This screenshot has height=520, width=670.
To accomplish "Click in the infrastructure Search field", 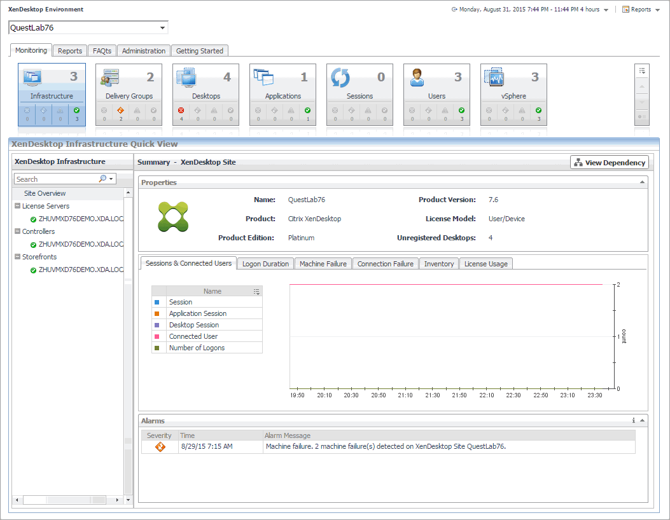I will (56, 179).
